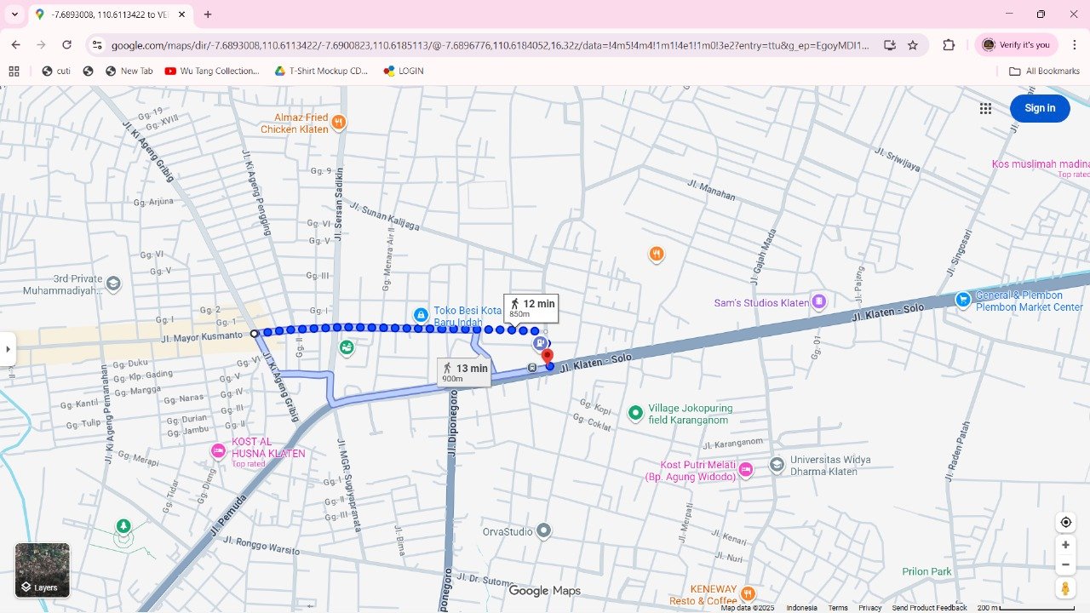
Task: Click the red destination pin
Action: pyautogui.click(x=548, y=356)
